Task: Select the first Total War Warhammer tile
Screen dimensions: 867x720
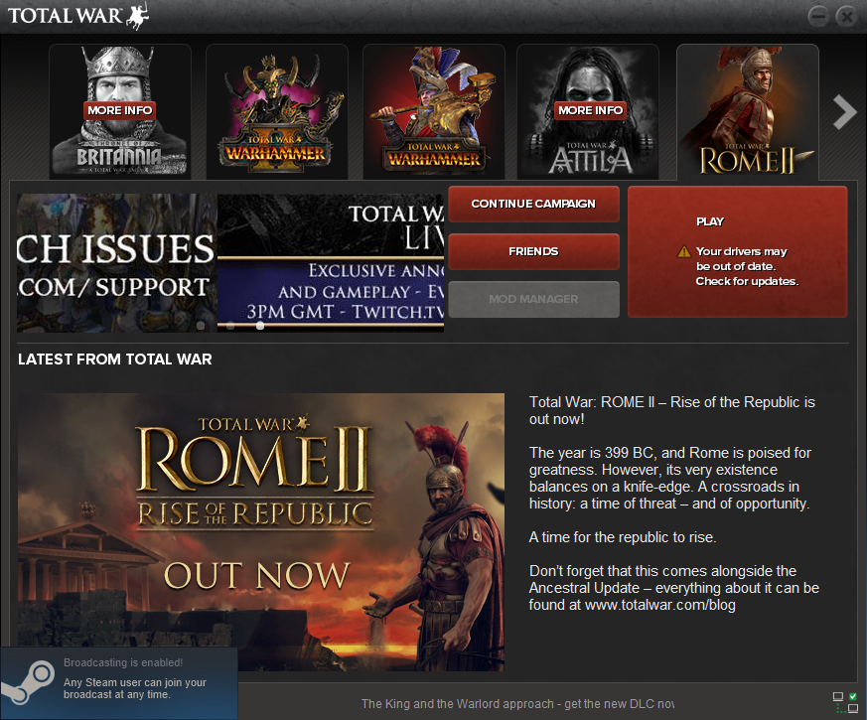Action: click(434, 111)
